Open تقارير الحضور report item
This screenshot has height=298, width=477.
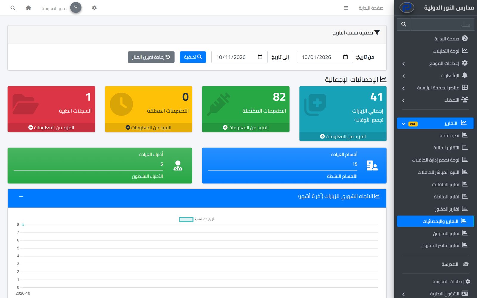click(x=435, y=209)
